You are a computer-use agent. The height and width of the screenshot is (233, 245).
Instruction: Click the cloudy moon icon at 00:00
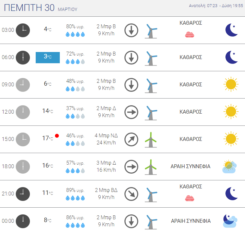click(x=230, y=221)
